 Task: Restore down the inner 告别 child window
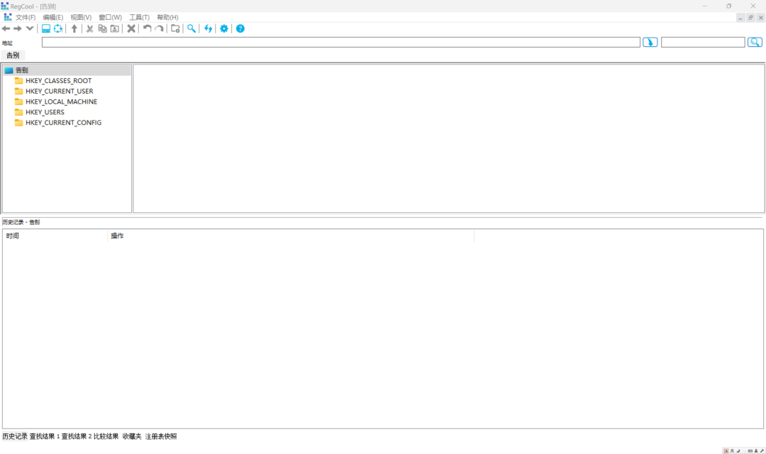point(751,18)
